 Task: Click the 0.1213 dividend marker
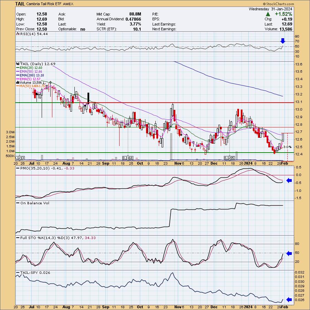click(20, 158)
